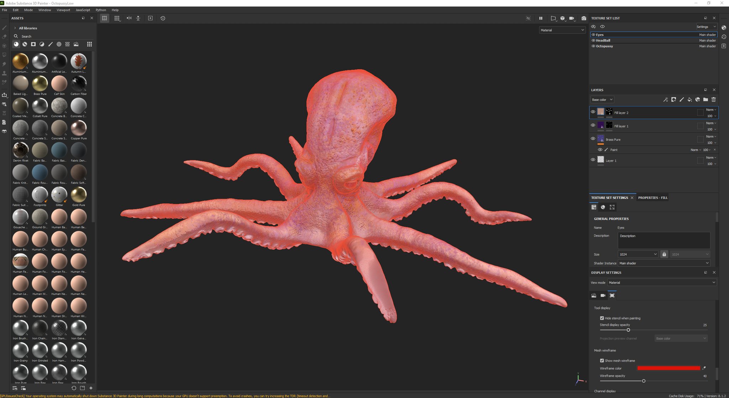Filter assets by brushes icon

pos(50,44)
